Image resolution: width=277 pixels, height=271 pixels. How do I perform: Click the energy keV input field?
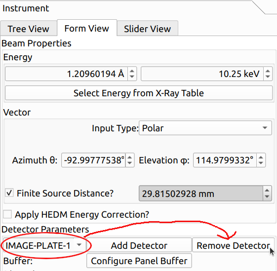[202, 74]
